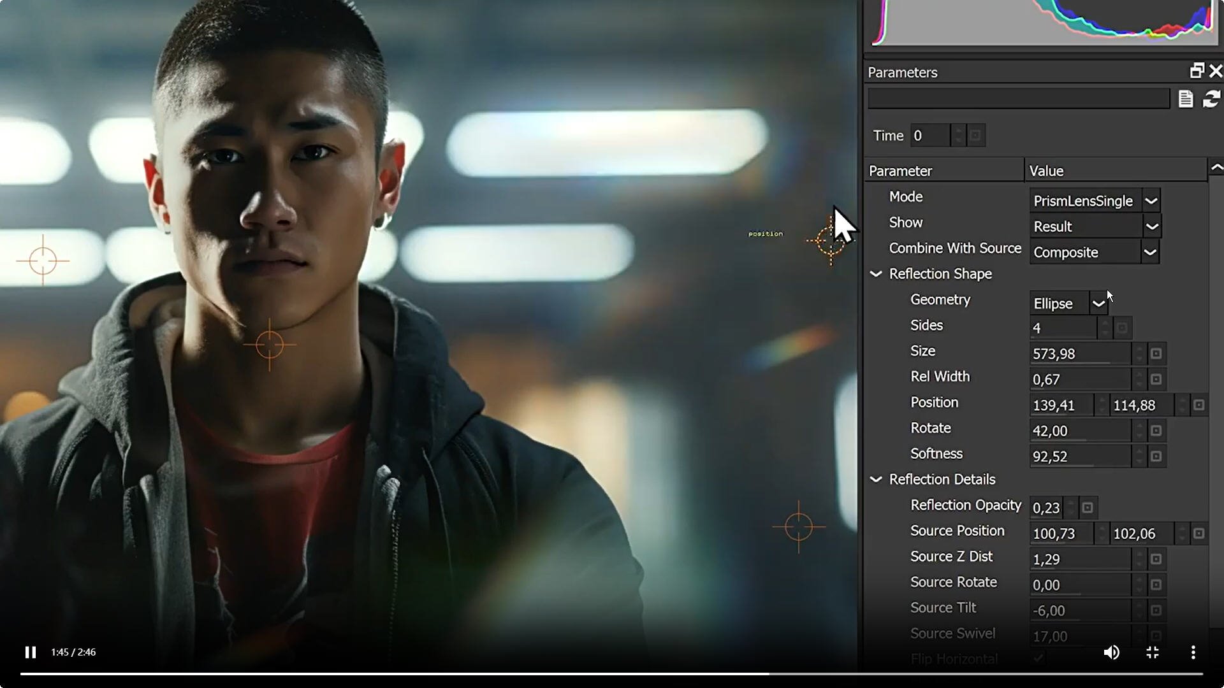Collapse the Reflection Details group
This screenshot has width=1224, height=688.
876,479
